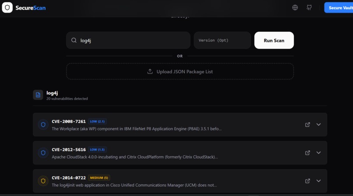Click the upload arrow icon

150,72
